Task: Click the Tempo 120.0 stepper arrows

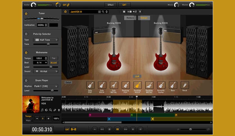Action: pos(46,58)
